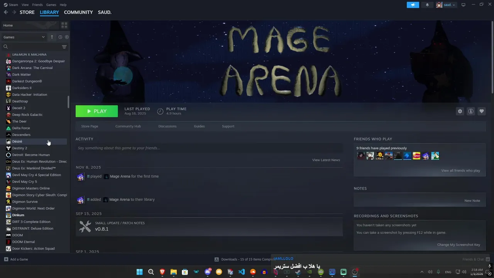
Task: Click the activity status input field
Action: (x=209, y=148)
